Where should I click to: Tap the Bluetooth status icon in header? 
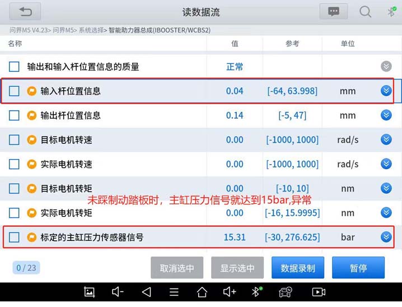[391, 12]
